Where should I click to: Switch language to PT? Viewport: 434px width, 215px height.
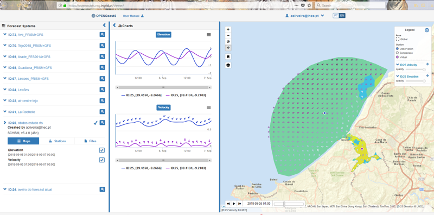(x=336, y=16)
